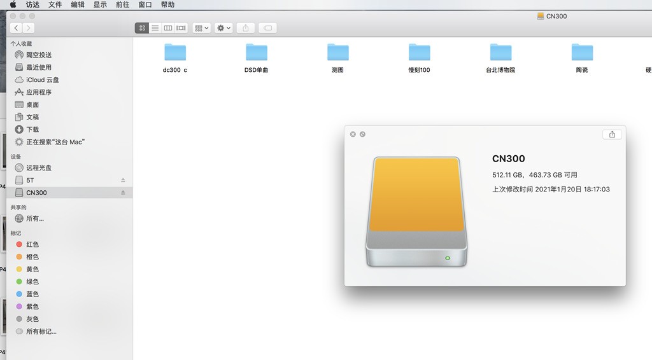Switch to column view mode
The width and height of the screenshot is (652, 360).
click(168, 28)
